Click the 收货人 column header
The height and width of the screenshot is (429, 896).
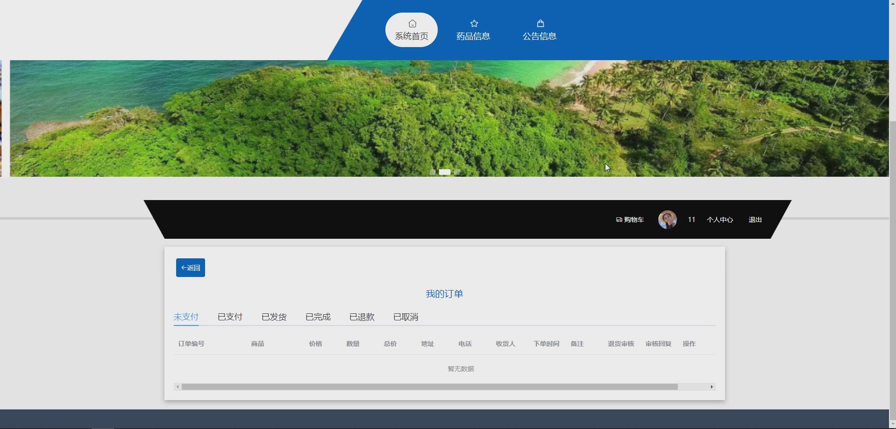tap(505, 344)
